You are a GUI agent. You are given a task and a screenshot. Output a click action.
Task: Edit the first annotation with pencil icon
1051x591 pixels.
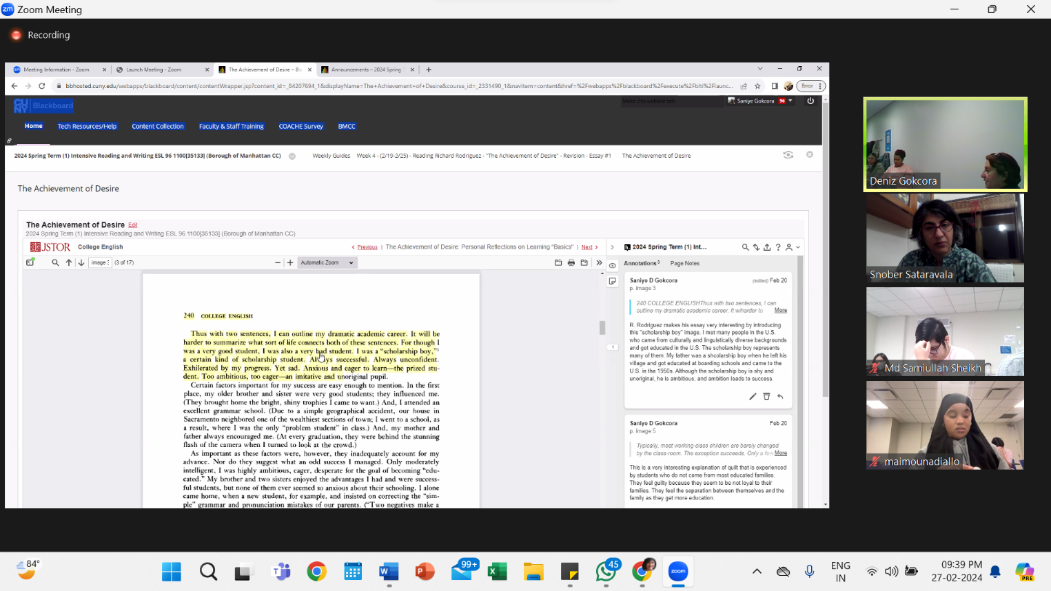click(x=753, y=396)
